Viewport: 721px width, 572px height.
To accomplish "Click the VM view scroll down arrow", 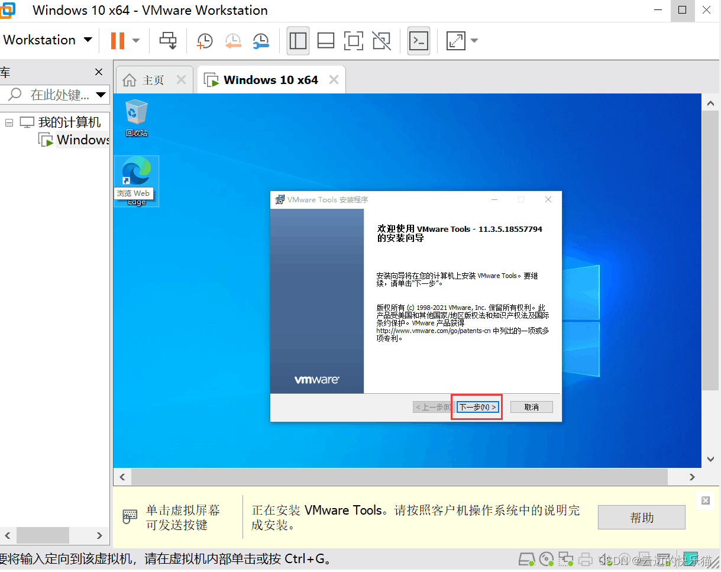I will point(711,458).
